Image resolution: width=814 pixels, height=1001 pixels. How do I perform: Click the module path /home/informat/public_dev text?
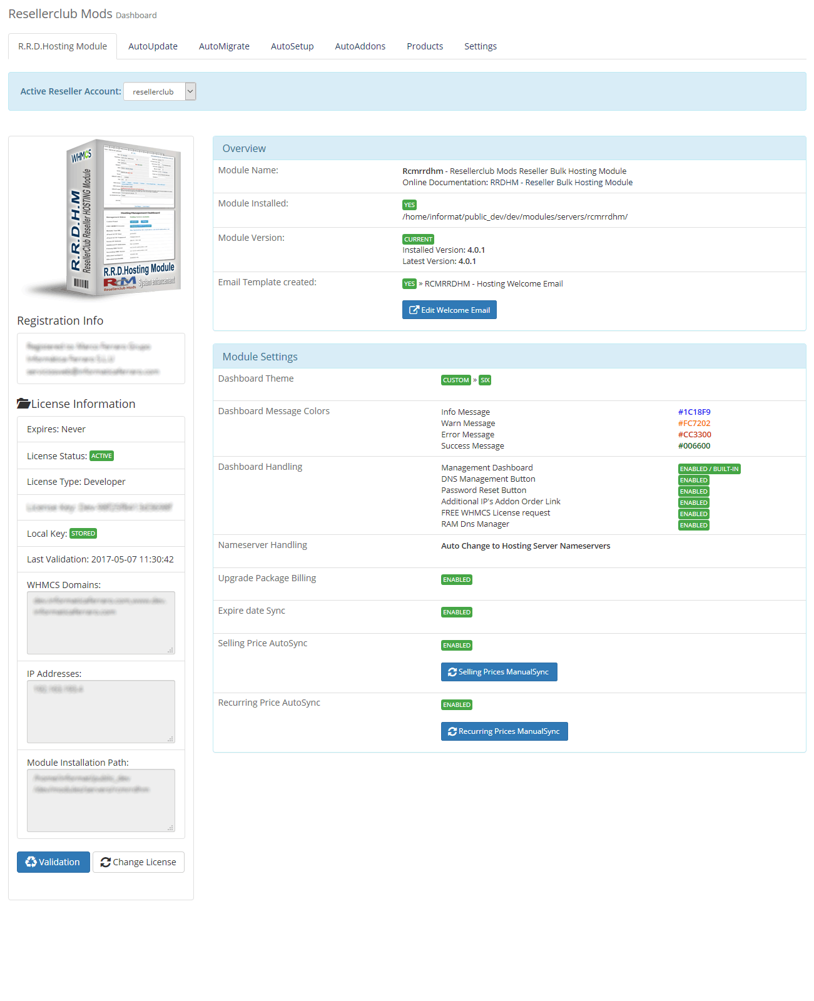tap(515, 216)
